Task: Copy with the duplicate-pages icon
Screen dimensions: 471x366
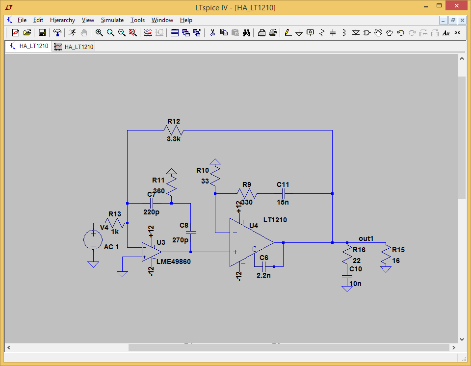Action: tap(224, 32)
